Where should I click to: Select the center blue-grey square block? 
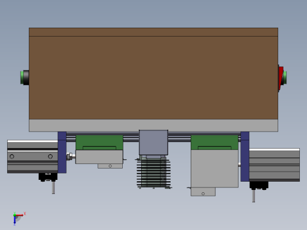pos(153,142)
